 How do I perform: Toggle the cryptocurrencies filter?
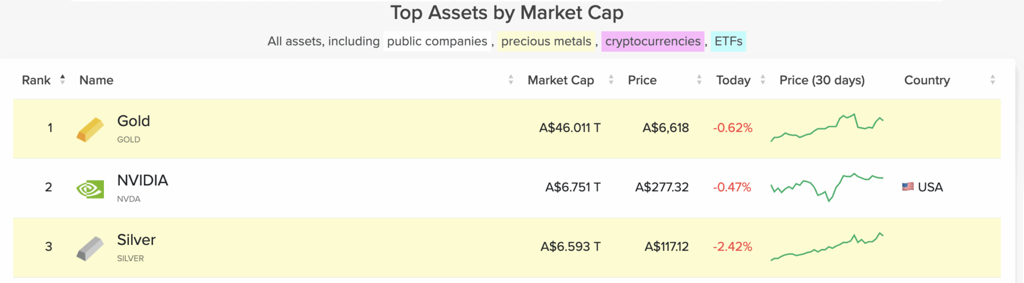point(653,41)
